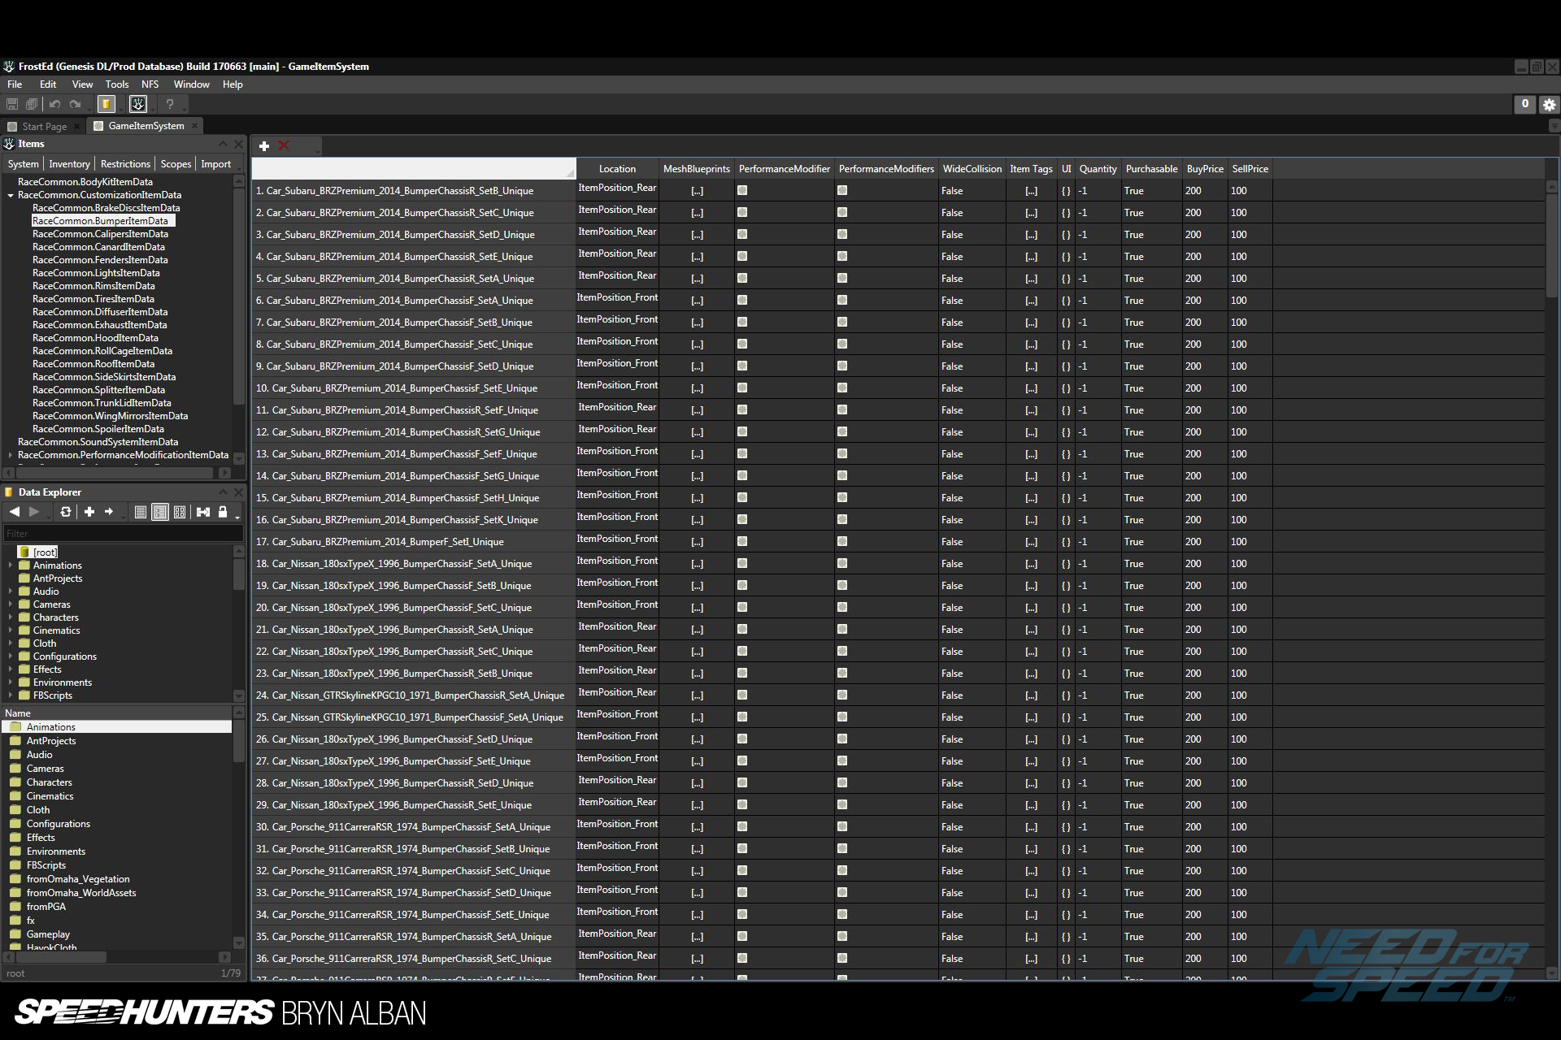Switch Data Explorer to thumbnail grid view
1561x1040 pixels.
pyautogui.click(x=180, y=512)
